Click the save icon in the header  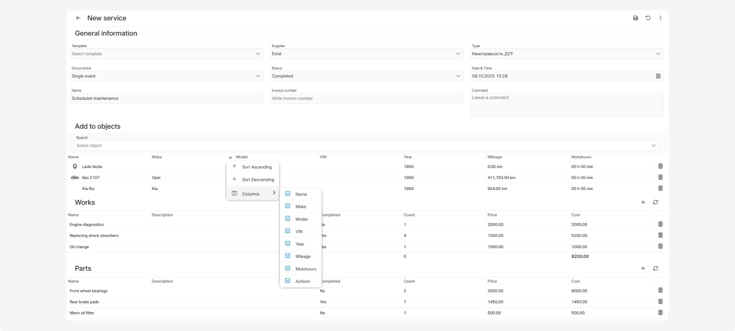pyautogui.click(x=635, y=18)
